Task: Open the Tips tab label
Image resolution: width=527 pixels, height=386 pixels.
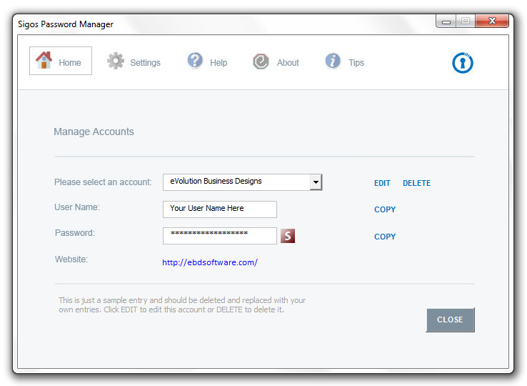Action: 356,63
